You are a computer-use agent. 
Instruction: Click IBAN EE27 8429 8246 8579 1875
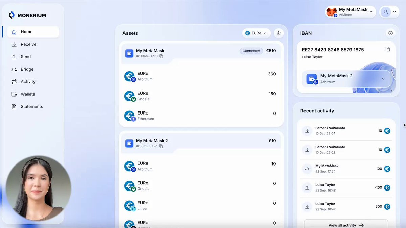coord(333,50)
